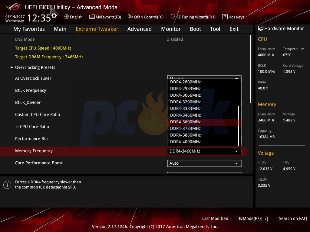310x232 pixels.
Task: Switch to the Boot tab
Action: (195, 29)
